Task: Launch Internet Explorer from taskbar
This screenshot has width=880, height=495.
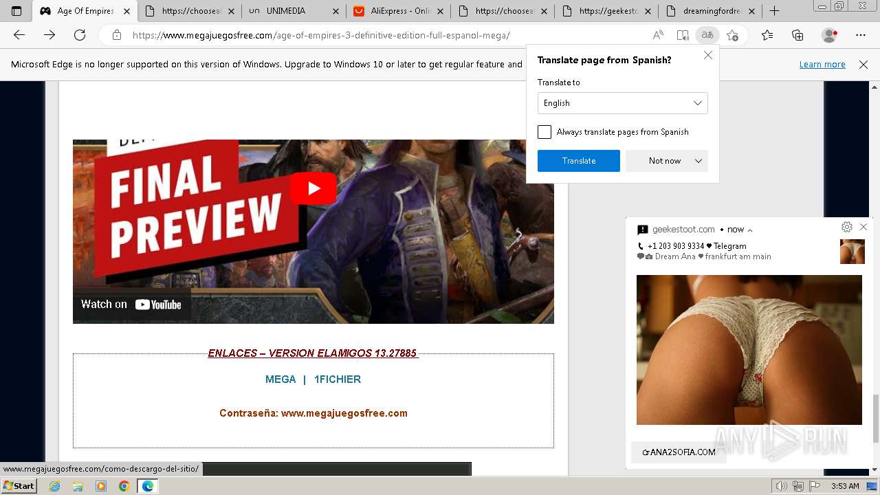Action: (x=55, y=486)
